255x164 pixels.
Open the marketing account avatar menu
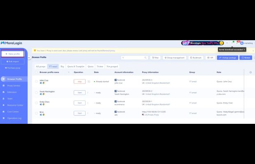tap(242, 43)
